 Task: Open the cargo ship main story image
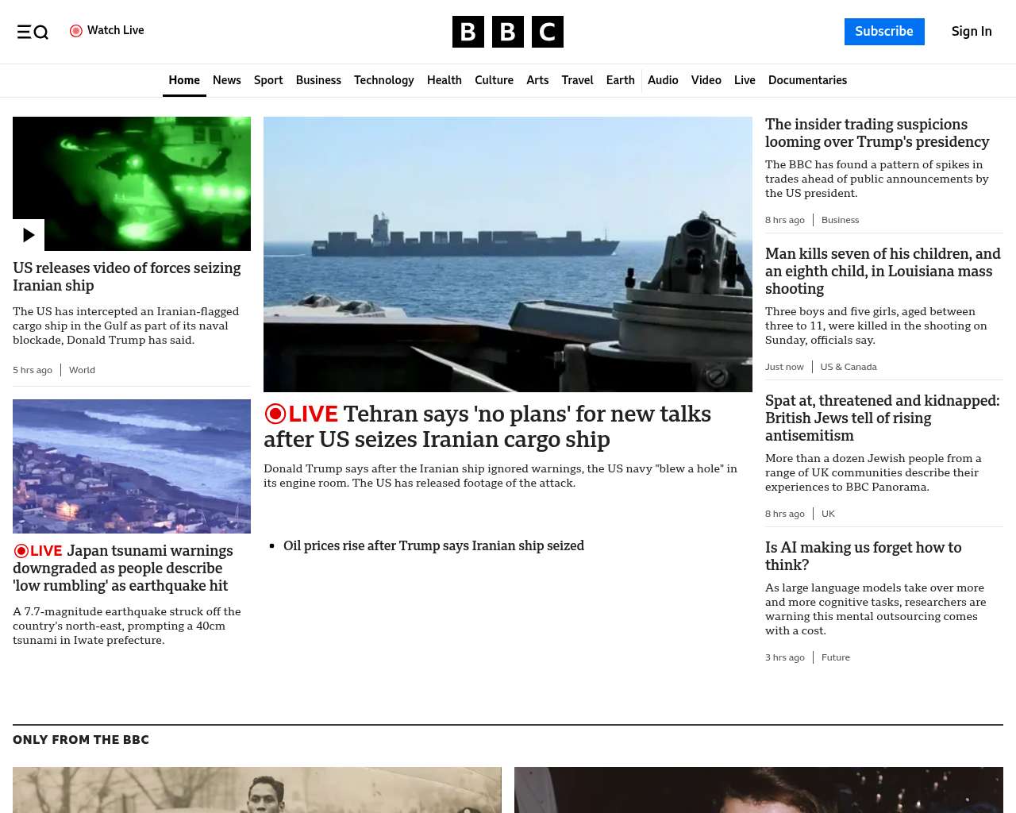(x=507, y=254)
